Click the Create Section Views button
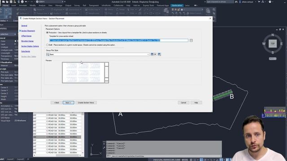Screen dimensions: 287x161 pos(86,102)
